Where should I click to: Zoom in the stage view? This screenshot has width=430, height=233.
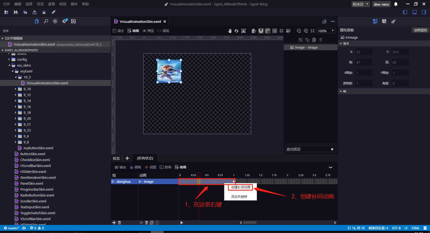click(x=306, y=31)
